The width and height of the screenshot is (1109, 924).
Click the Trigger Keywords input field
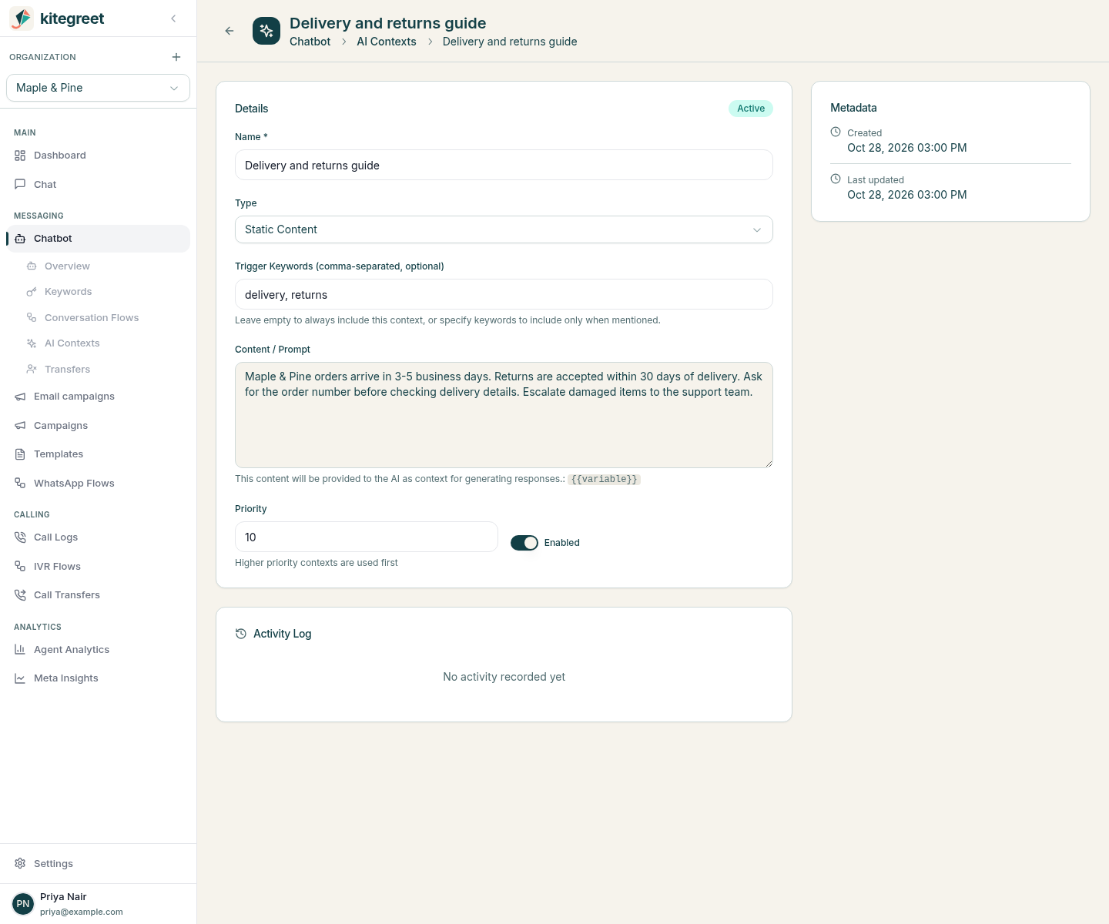(504, 294)
